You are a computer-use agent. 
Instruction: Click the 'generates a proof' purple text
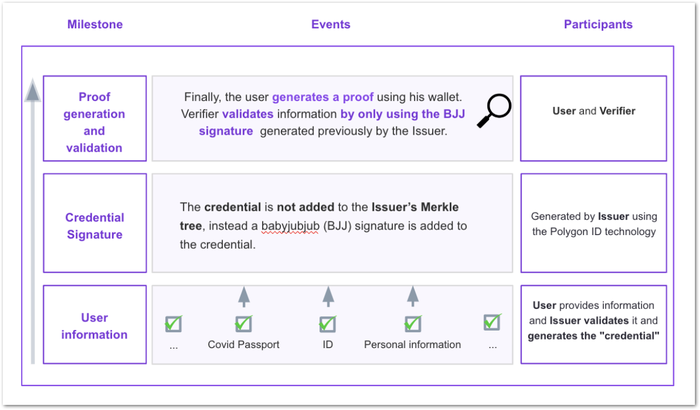[x=323, y=97]
